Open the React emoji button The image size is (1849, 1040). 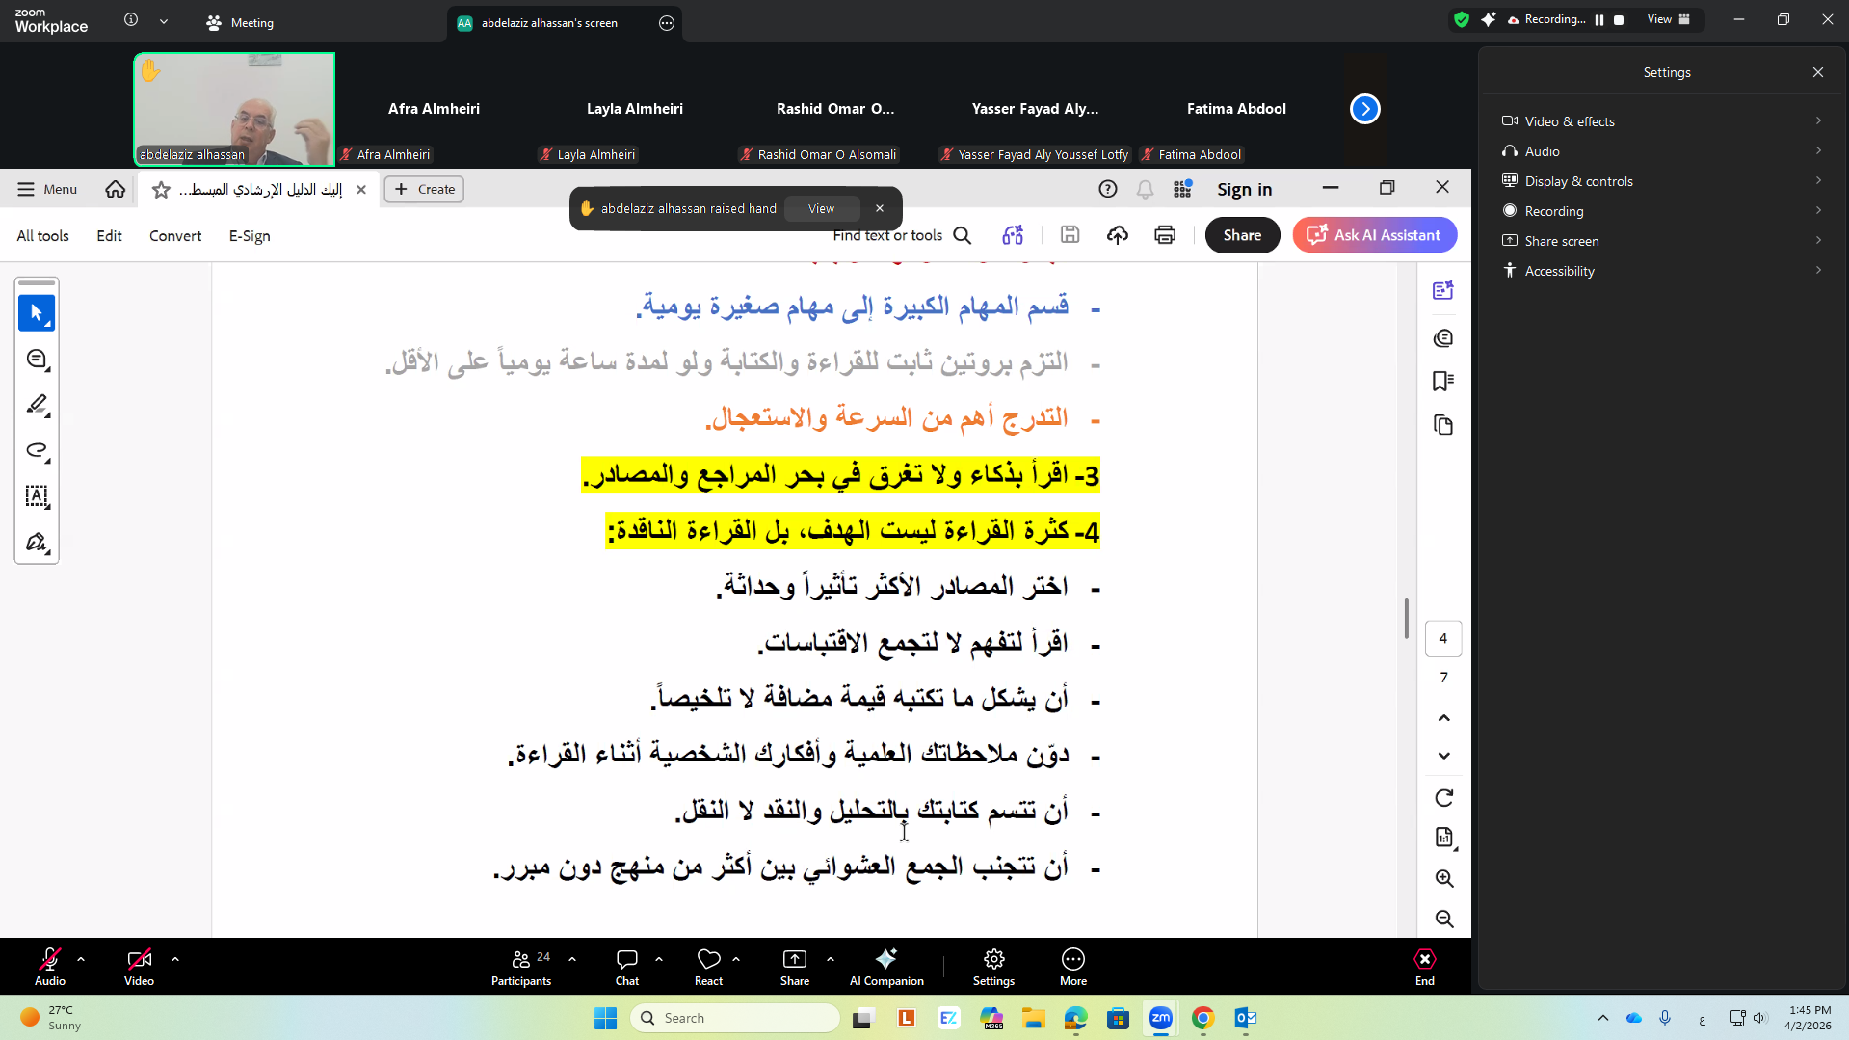click(x=708, y=967)
